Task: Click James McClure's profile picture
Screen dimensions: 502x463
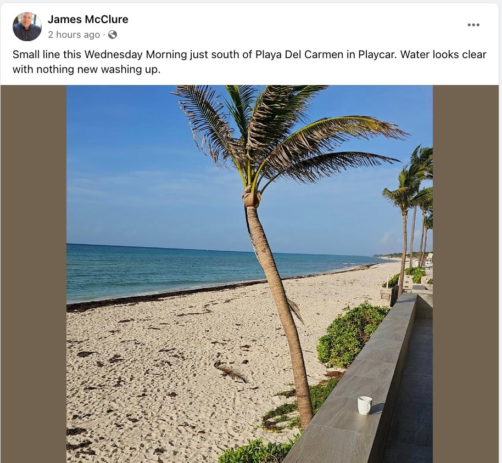Action: (x=27, y=26)
